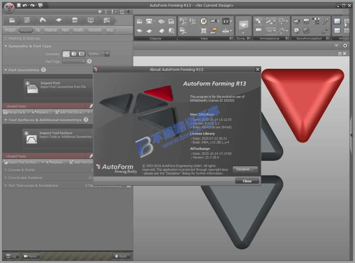Image resolution: width=355 pixels, height=263 pixels.
Task: Open the AutoForm application menu logo button
Action: 9,8
